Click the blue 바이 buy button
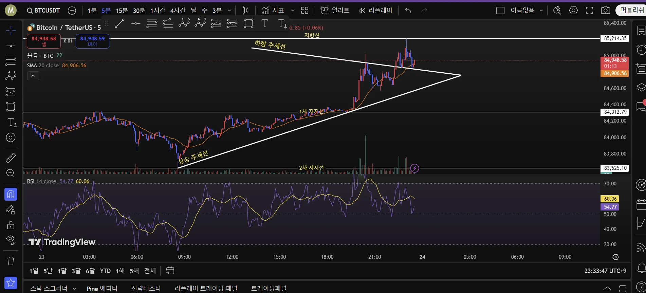This screenshot has width=646, height=293. click(92, 41)
